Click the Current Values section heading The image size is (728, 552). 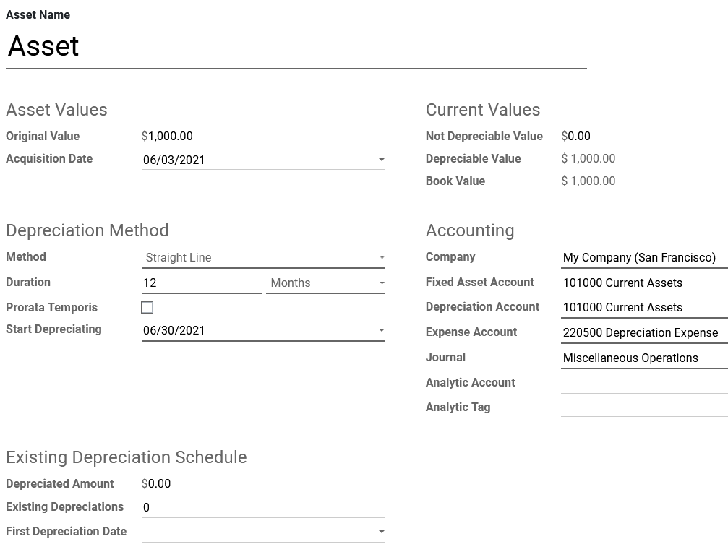483,110
